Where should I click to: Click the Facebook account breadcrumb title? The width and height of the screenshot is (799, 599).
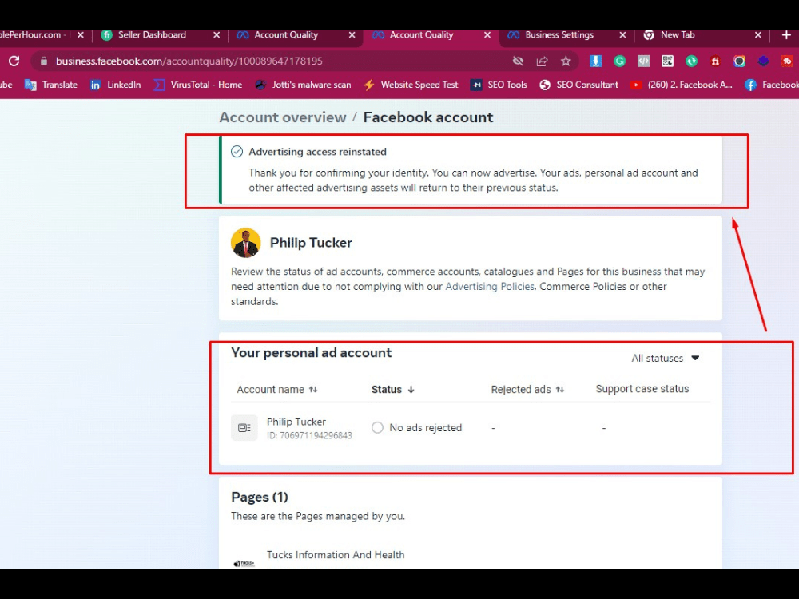[428, 117]
